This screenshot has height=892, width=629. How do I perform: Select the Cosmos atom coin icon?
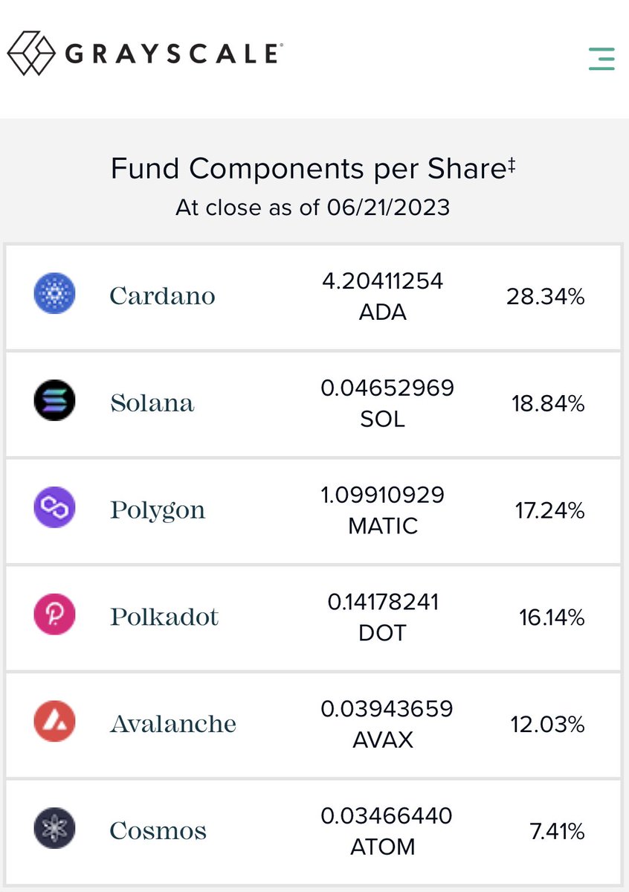coord(54,828)
